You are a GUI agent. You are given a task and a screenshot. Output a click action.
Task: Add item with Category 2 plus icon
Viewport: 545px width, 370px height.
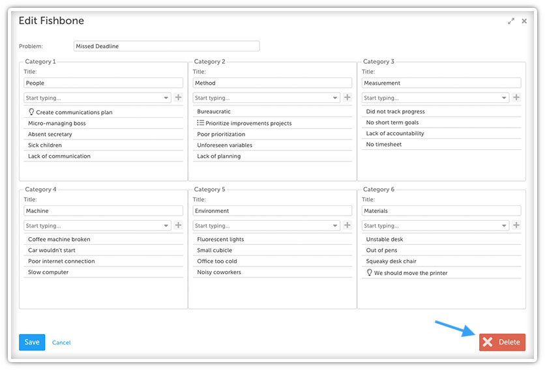click(347, 97)
